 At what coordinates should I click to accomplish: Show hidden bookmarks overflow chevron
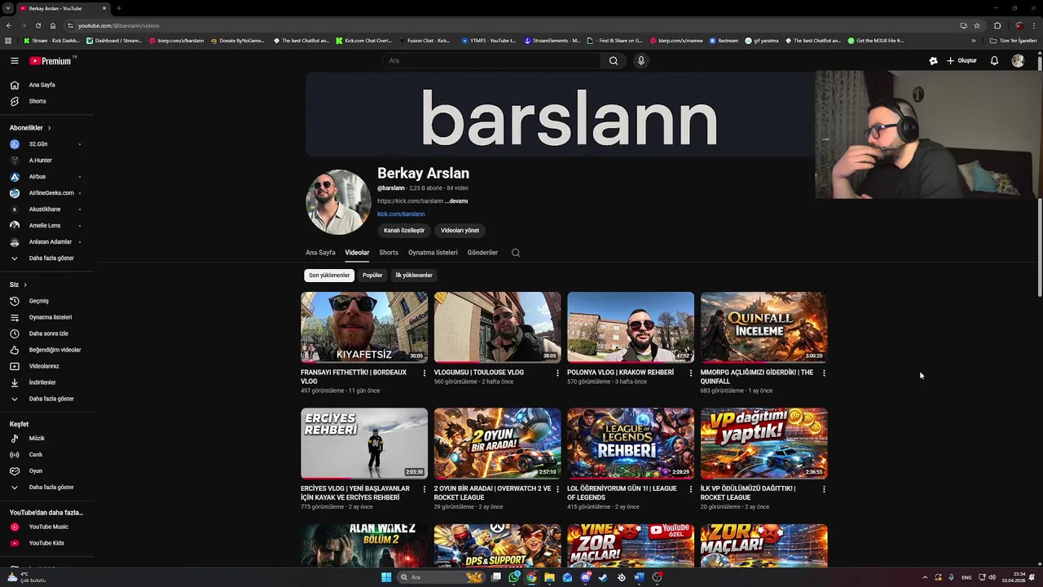click(973, 40)
